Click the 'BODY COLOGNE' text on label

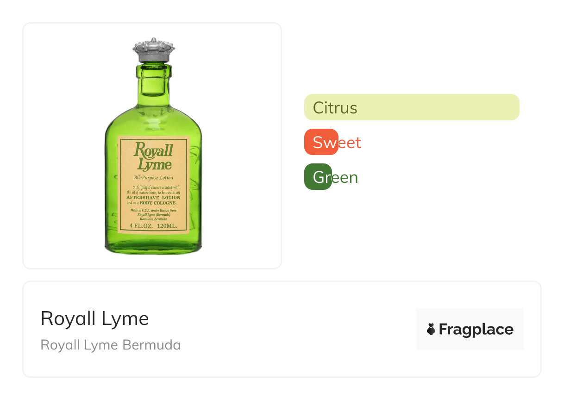point(158,203)
